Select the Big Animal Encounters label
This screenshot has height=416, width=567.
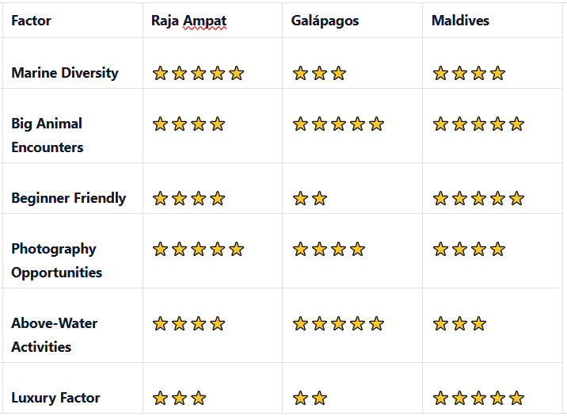pyautogui.click(x=47, y=135)
